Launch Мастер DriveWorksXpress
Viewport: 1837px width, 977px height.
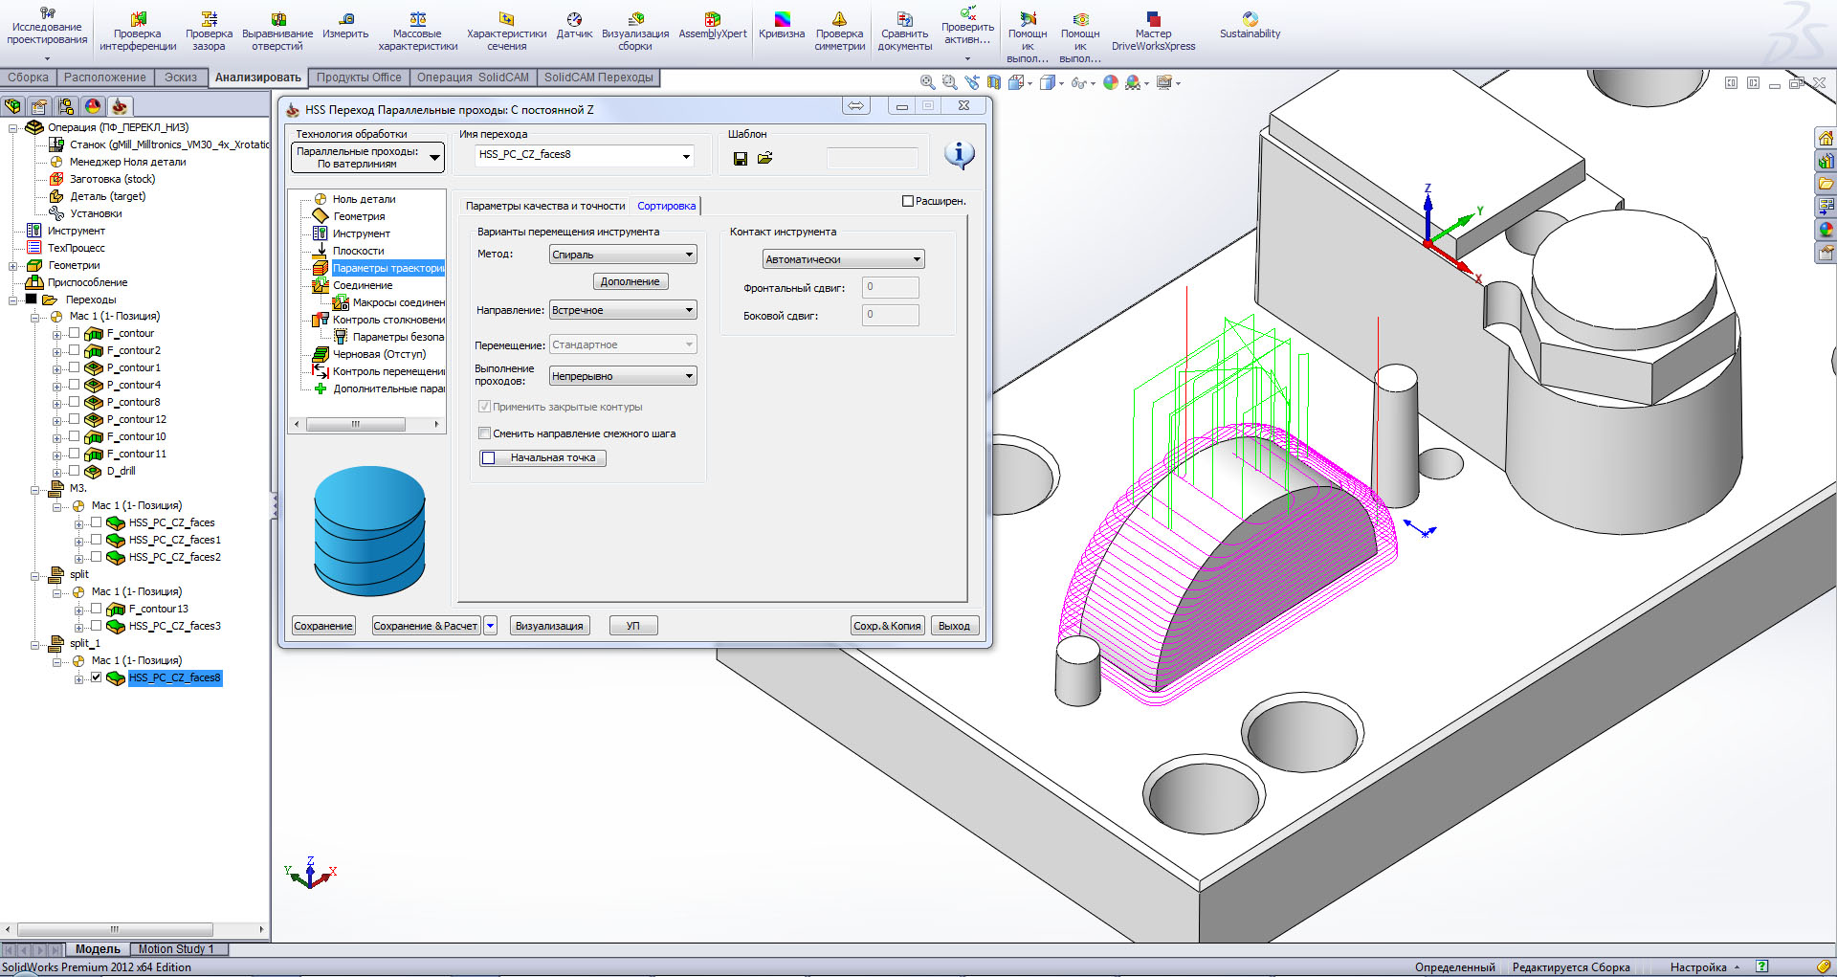pos(1153,32)
